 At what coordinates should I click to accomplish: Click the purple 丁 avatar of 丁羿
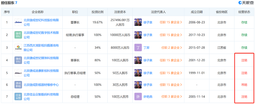[138, 48]
